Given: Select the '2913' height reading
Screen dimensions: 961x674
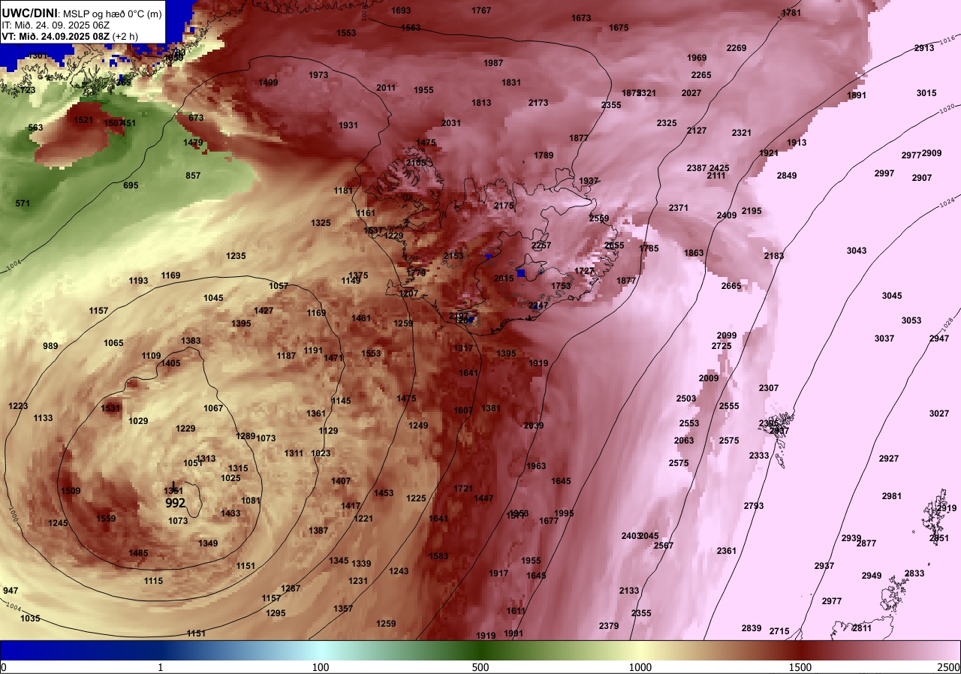Looking at the screenshot, I should [x=924, y=48].
